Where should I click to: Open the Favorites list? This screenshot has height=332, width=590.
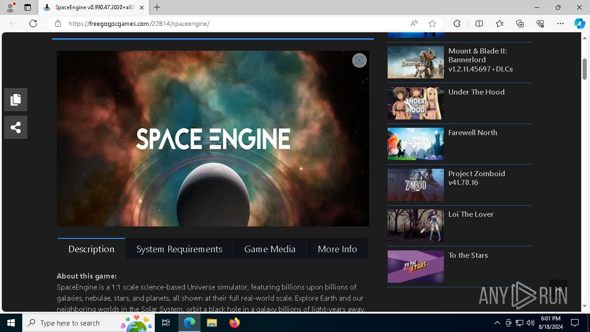[x=500, y=24]
